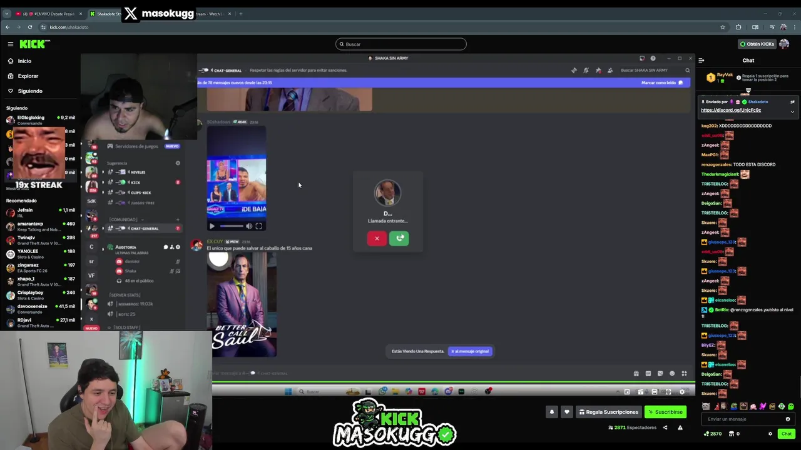Click the Discord search magnifier icon
This screenshot has height=450, width=801.
(x=687, y=70)
